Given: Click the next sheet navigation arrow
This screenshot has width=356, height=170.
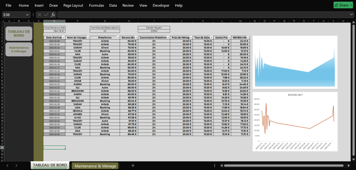Looking at the screenshot, I should click(16, 166).
